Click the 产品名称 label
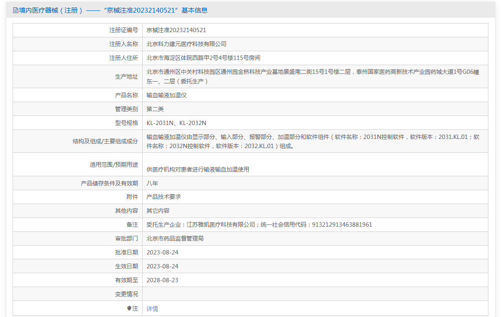 coord(127,96)
